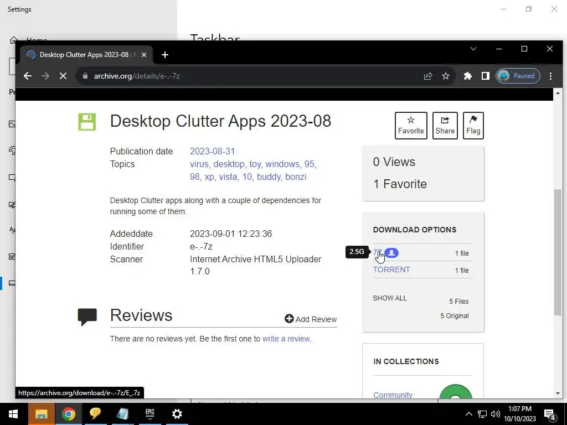Viewport: 567px width, 425px height.
Task: Click the network tray icon
Action: click(482, 414)
